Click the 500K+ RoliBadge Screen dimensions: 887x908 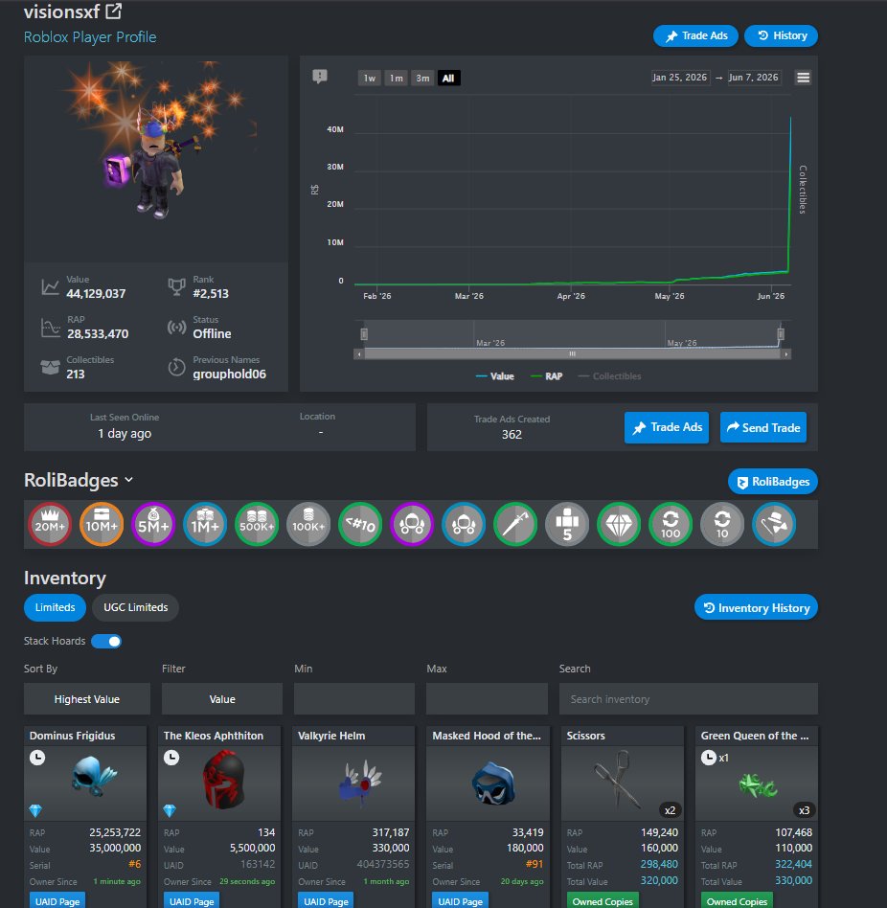[x=257, y=525]
